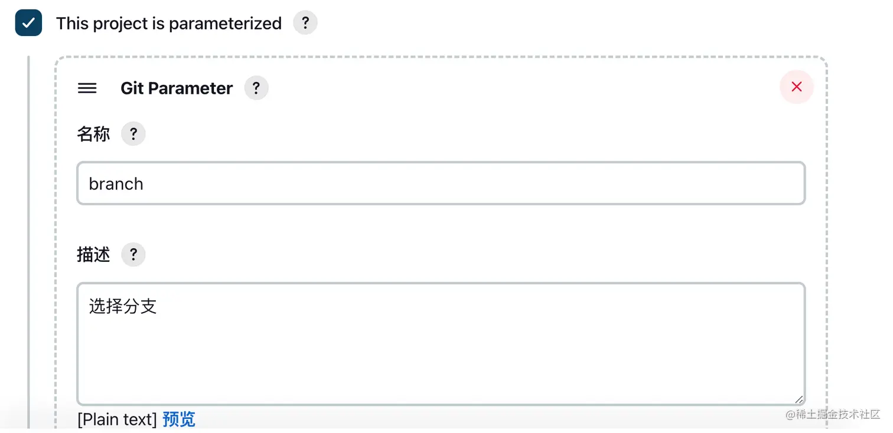Viewport: 893px width, 433px height.
Task: Delete the Git Parameter with red X
Action: coord(796,87)
